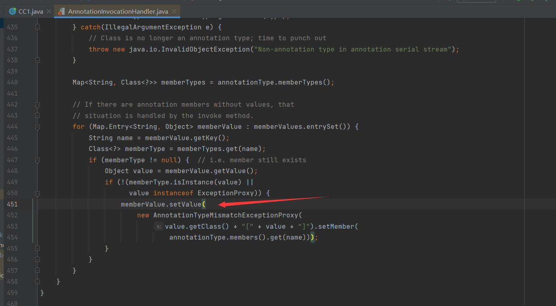
Task: Click the CC1.java class file icon
Action: point(12,11)
